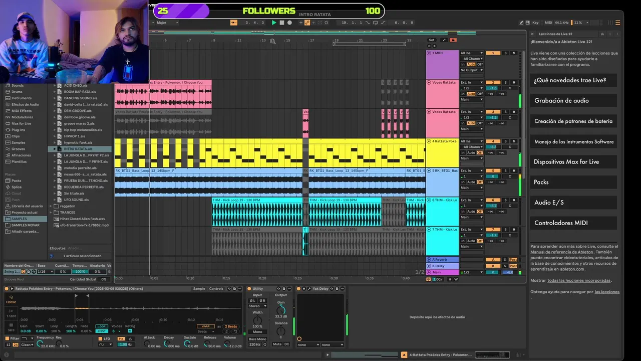Click the Automation Arm toggle in transport

coord(307,23)
